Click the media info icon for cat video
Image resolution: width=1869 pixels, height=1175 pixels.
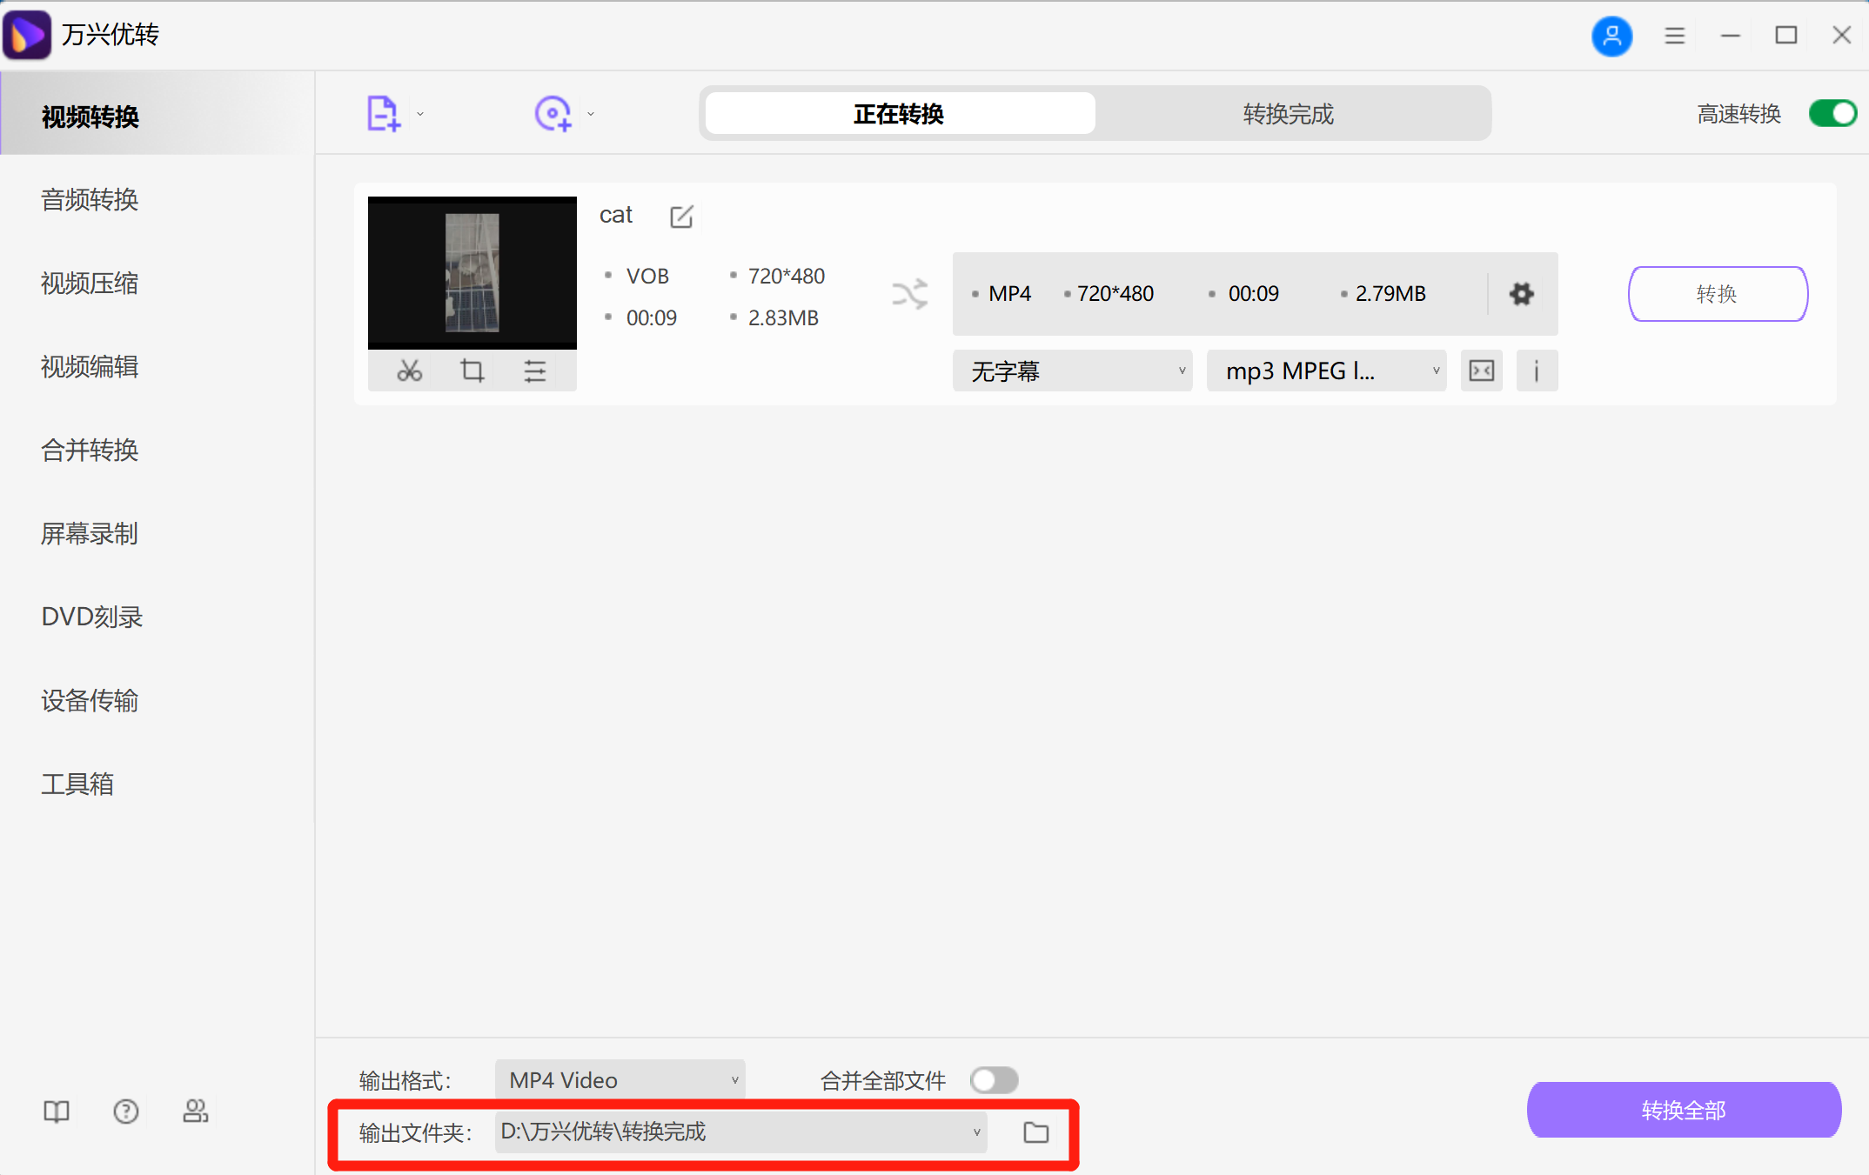pos(1537,371)
